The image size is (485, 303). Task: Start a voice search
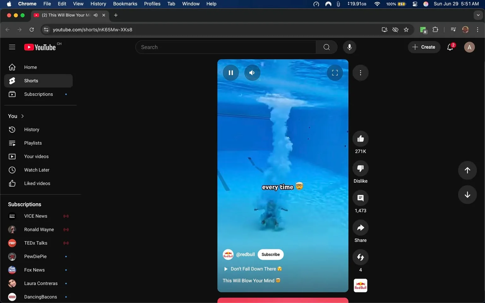350,47
